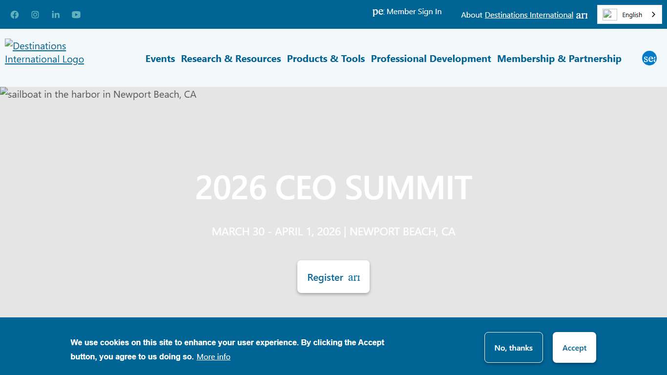Expand Professional Development menu
The image size is (667, 375).
[431, 59]
